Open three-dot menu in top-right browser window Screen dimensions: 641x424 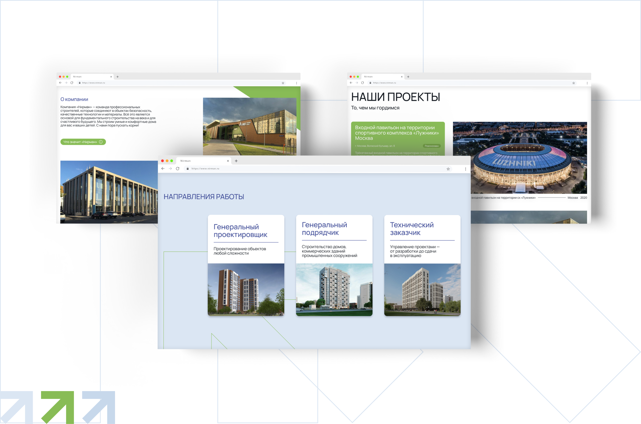coord(587,83)
